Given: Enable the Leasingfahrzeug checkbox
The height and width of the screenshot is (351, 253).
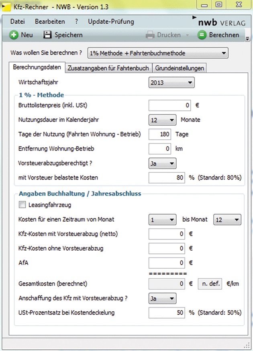Looking at the screenshot, I should pos(22,205).
